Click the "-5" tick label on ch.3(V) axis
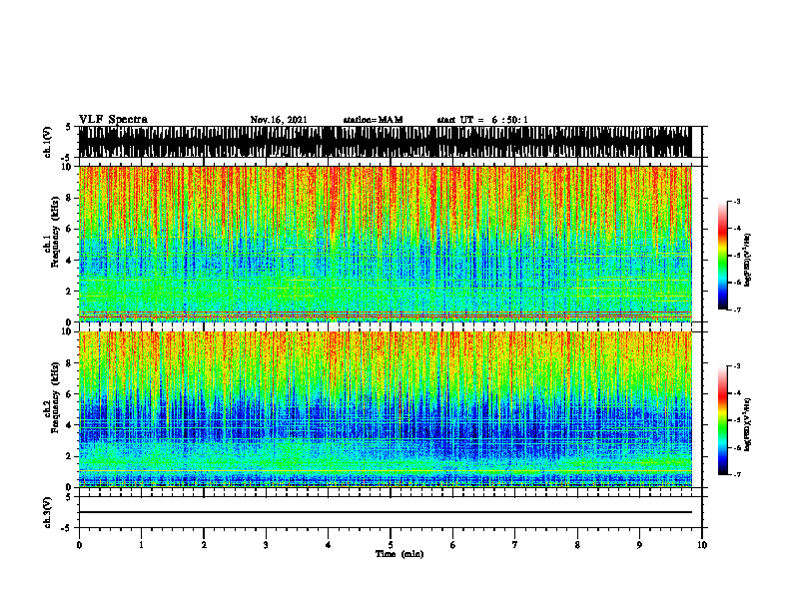791x611 pixels. (x=67, y=528)
